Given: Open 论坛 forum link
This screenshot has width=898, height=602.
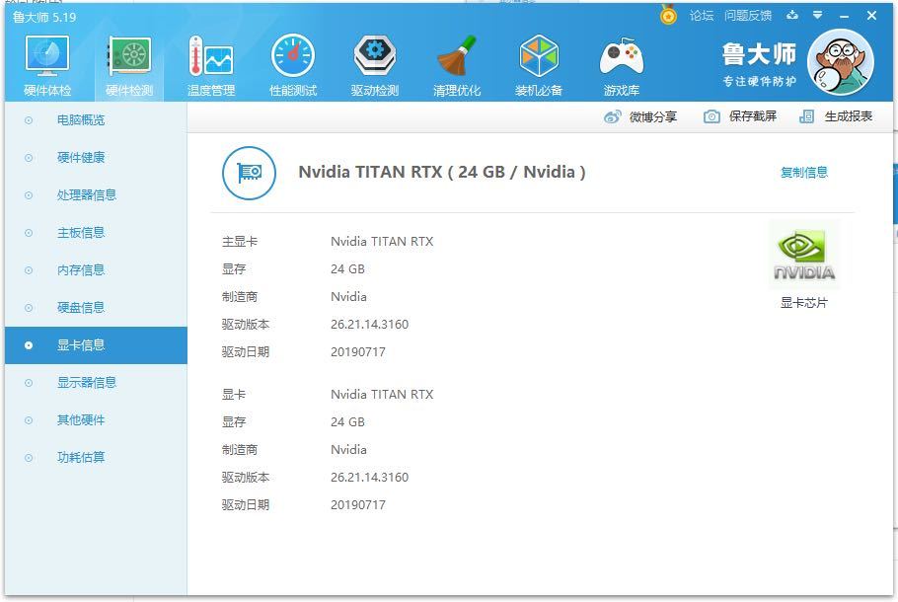Looking at the screenshot, I should point(701,16).
